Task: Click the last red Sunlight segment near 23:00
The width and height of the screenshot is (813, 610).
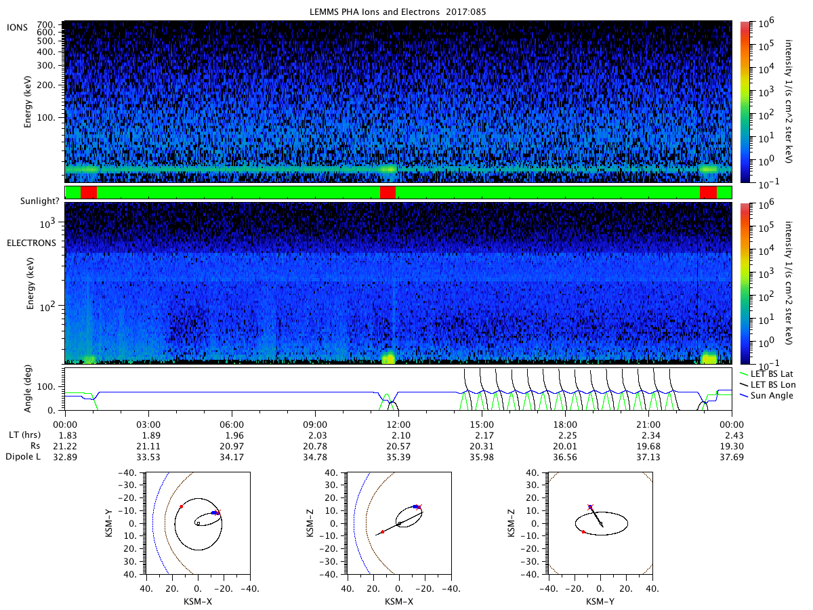Action: pyautogui.click(x=708, y=192)
